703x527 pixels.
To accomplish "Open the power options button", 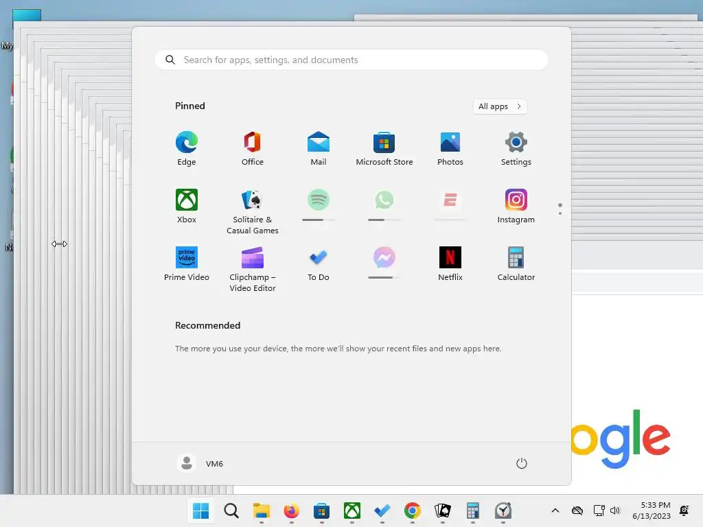I will pos(522,463).
